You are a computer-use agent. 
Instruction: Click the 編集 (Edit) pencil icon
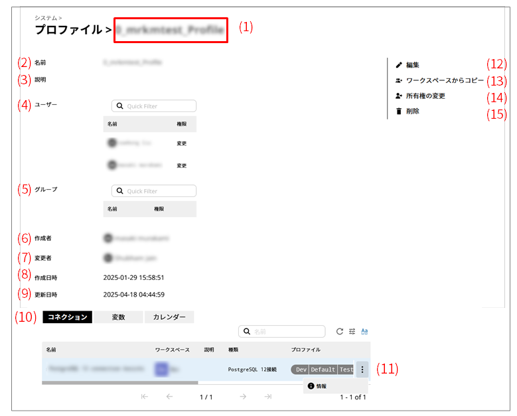coord(399,65)
